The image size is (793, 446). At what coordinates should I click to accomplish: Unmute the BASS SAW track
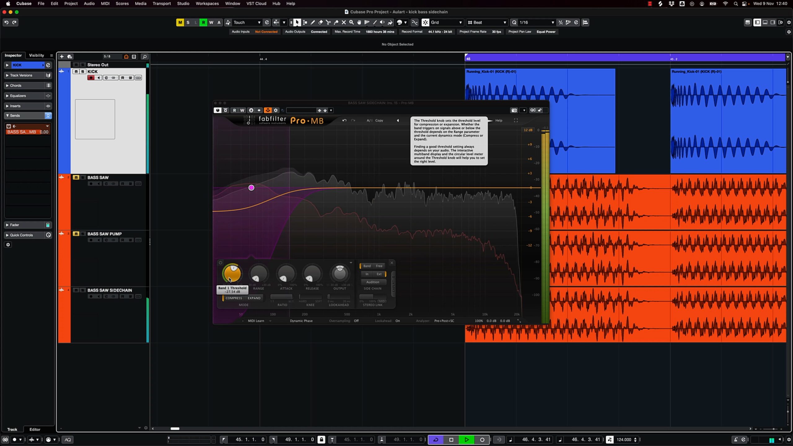pyautogui.click(x=76, y=177)
